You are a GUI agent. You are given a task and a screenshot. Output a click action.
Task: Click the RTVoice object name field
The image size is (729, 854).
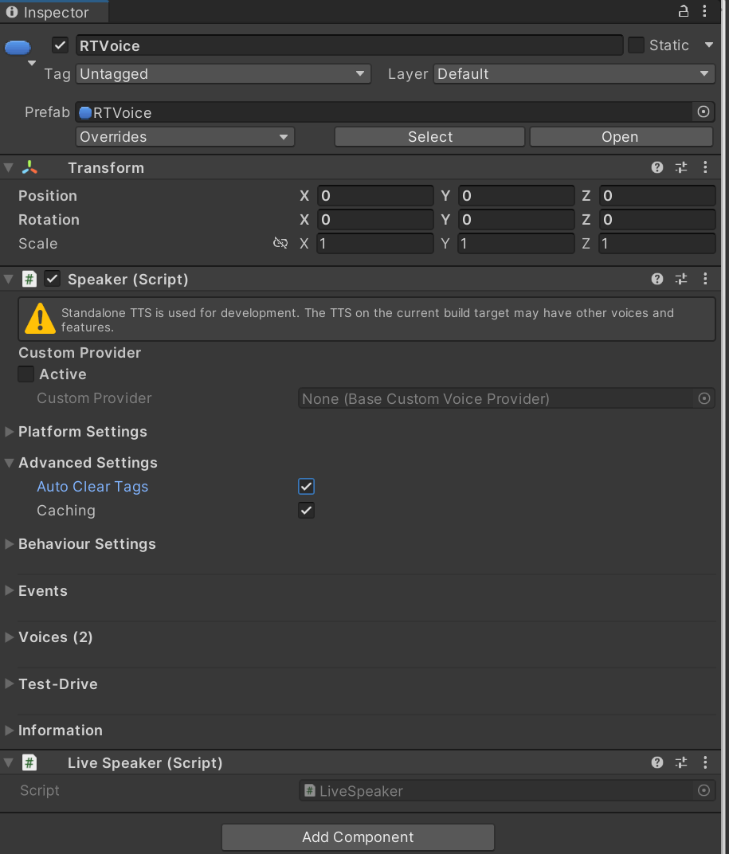pyautogui.click(x=349, y=45)
